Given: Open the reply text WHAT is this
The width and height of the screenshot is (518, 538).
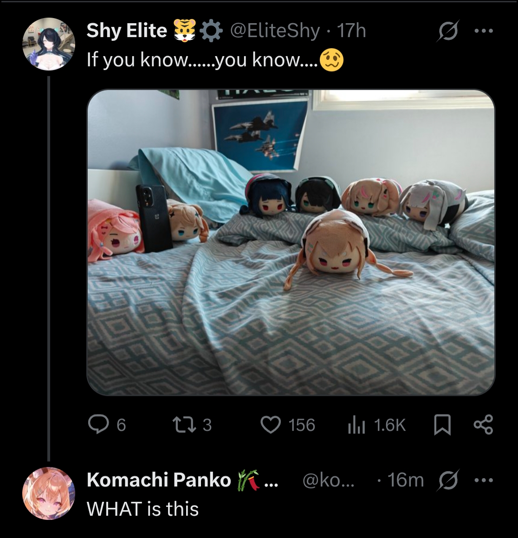Looking at the screenshot, I should (142, 508).
